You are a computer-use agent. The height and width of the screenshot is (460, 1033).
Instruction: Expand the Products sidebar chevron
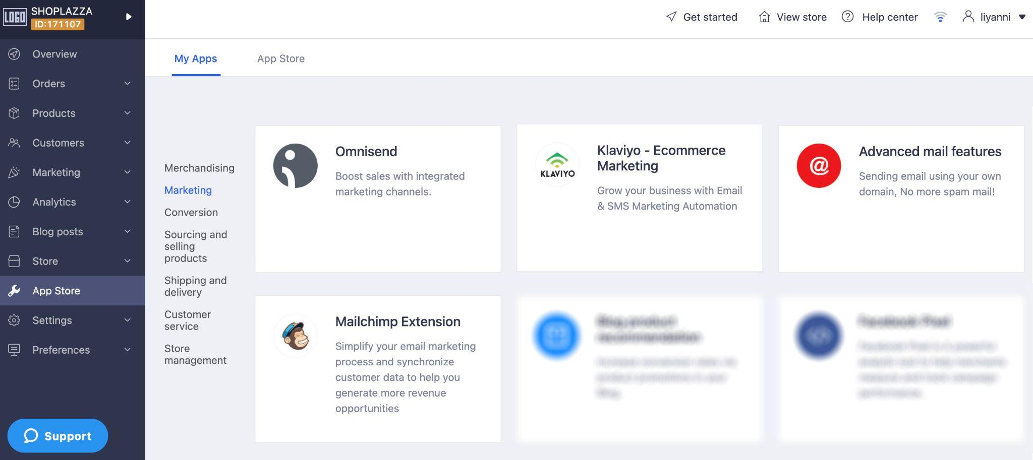click(128, 113)
